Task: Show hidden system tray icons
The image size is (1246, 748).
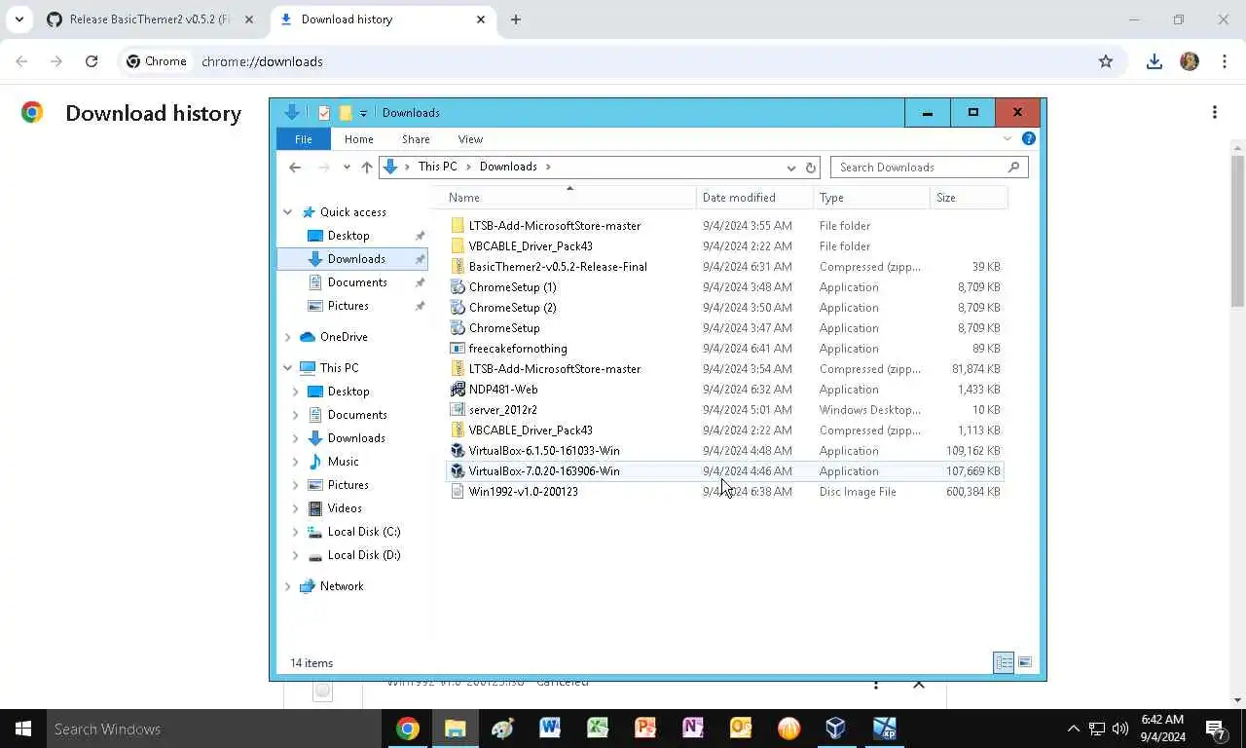Action: pos(1074,729)
